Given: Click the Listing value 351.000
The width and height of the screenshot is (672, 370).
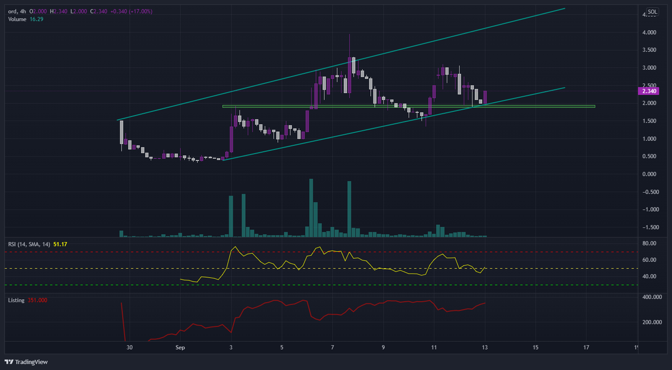Looking at the screenshot, I should click(x=37, y=300).
